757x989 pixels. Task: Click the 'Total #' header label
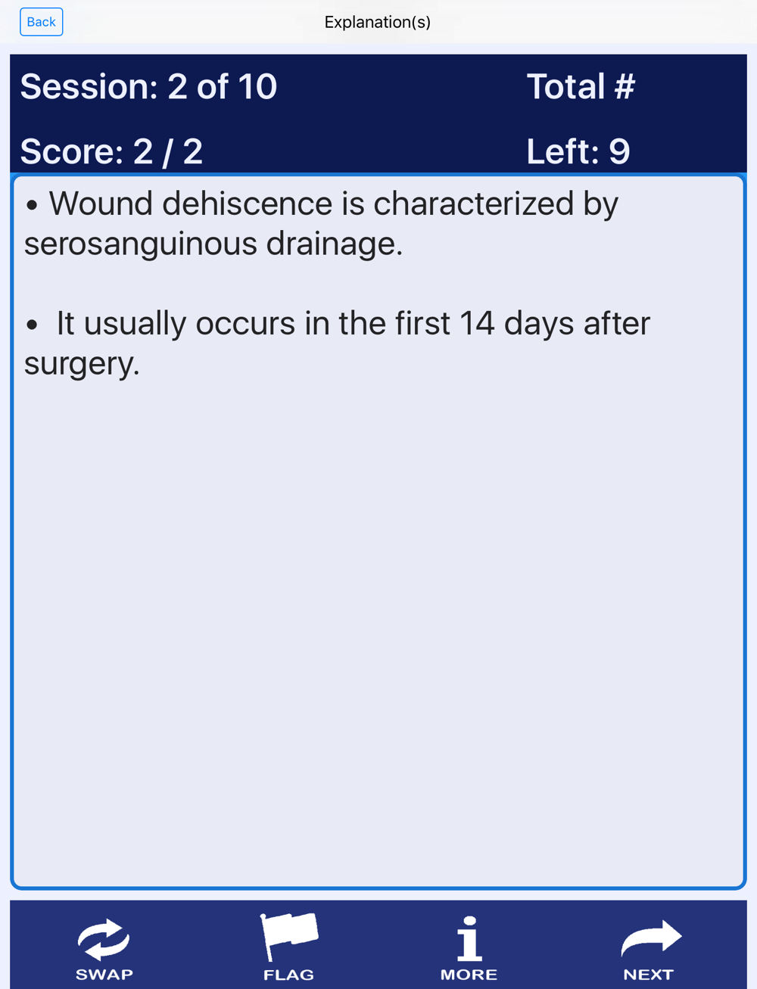click(581, 86)
